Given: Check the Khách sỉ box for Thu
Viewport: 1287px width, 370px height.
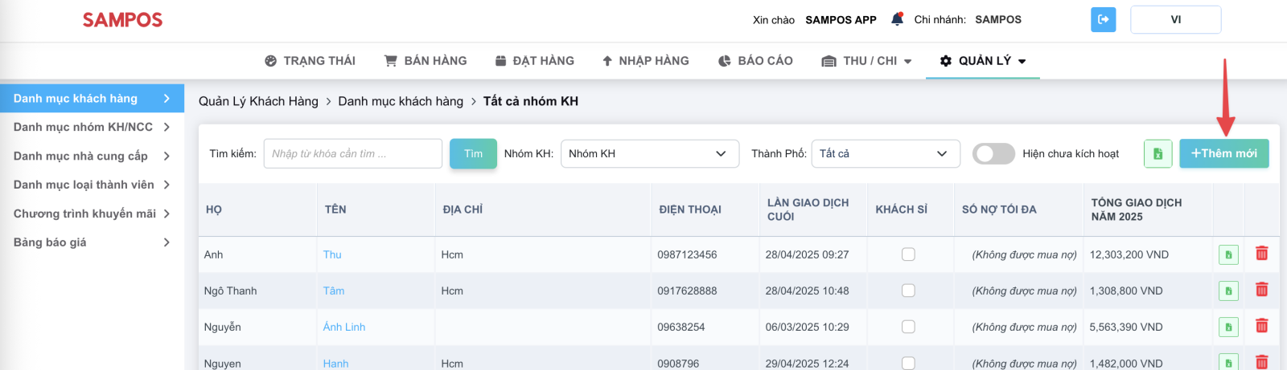Looking at the screenshot, I should pyautogui.click(x=908, y=254).
